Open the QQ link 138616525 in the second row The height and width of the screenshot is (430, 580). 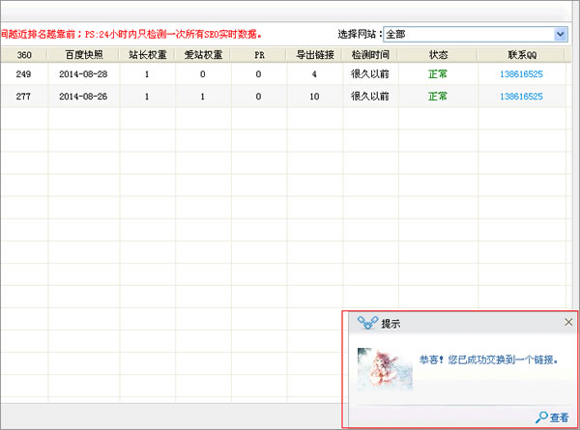pos(520,97)
